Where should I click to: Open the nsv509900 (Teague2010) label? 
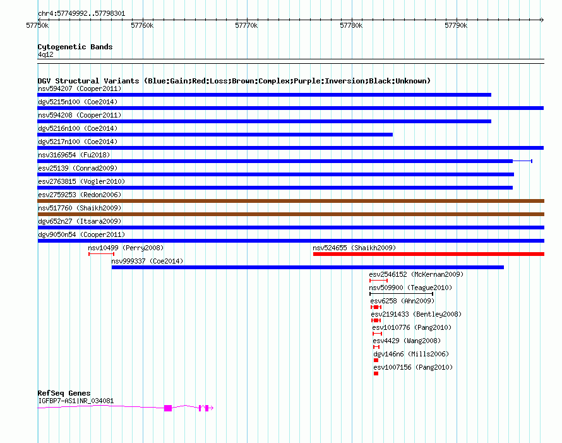410,288
